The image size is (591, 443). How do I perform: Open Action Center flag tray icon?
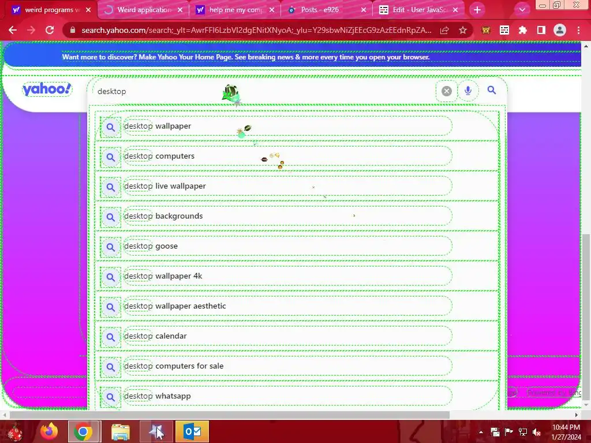[509, 432]
